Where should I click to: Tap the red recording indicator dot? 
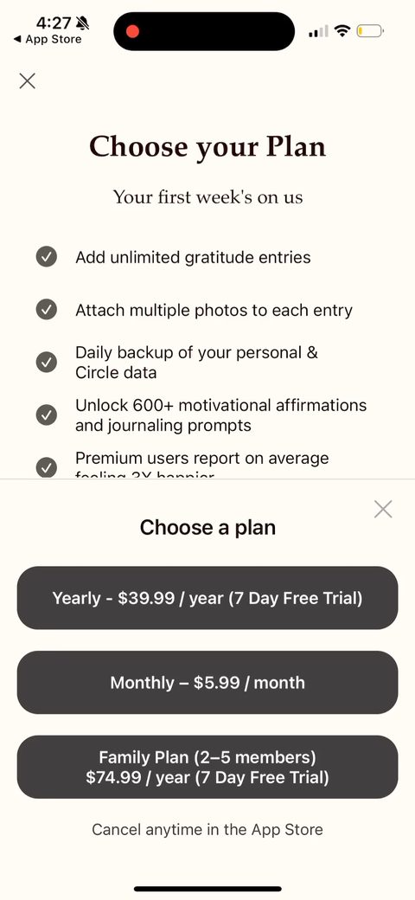click(133, 31)
